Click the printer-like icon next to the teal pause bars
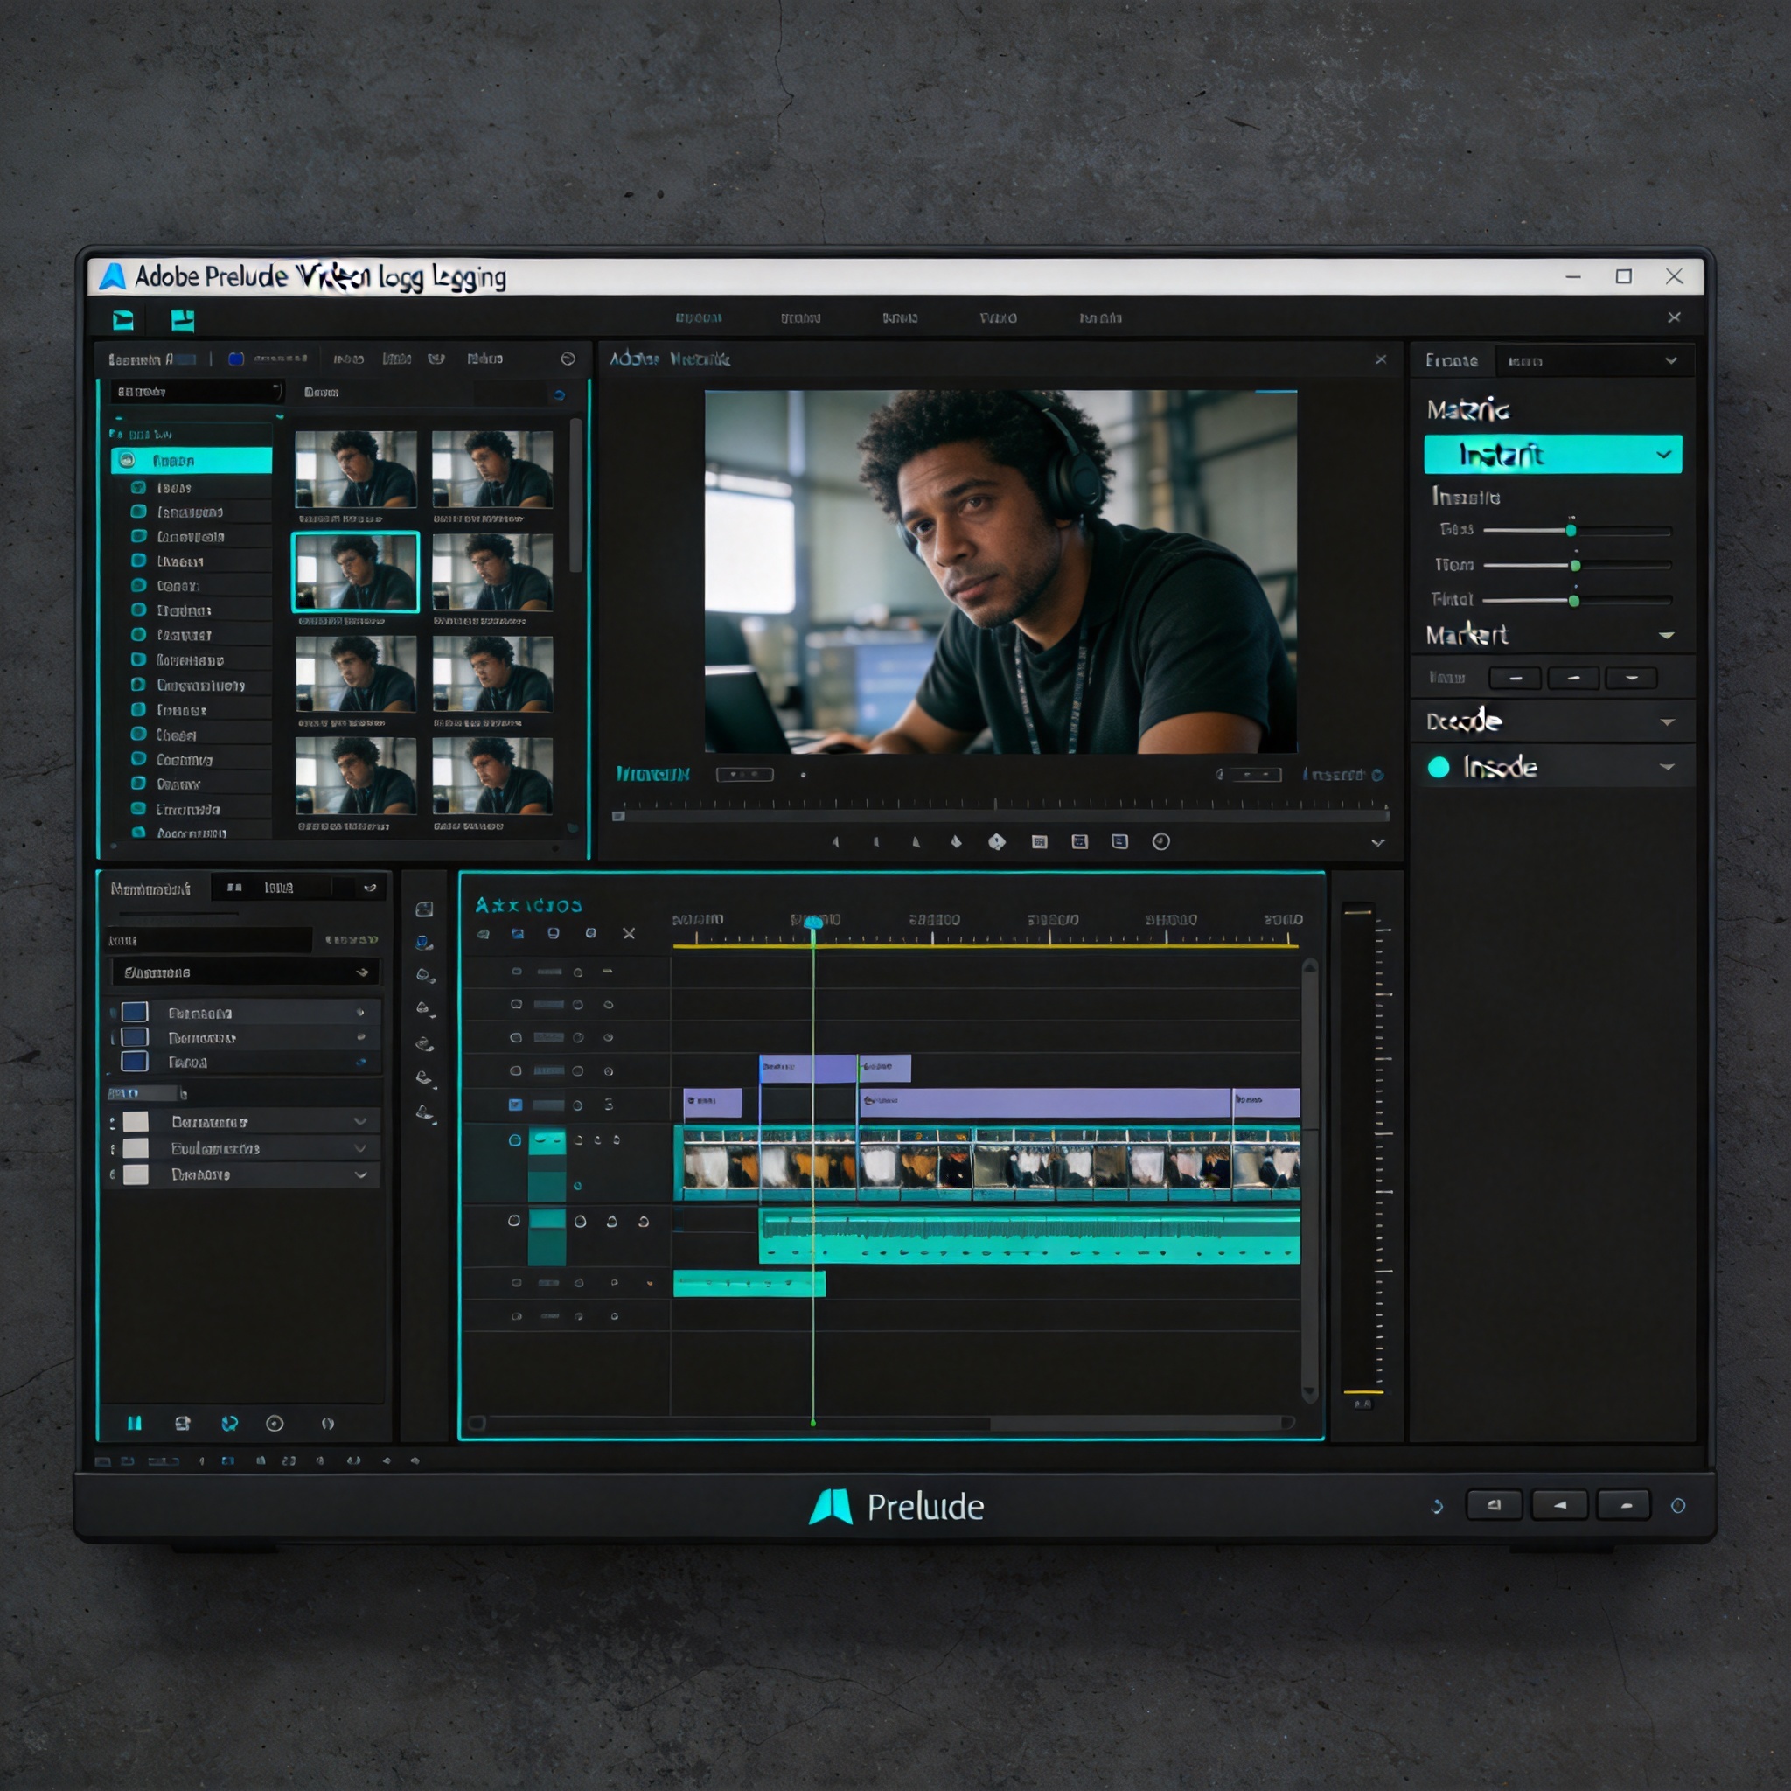The height and width of the screenshot is (1791, 1791). 183,1423
